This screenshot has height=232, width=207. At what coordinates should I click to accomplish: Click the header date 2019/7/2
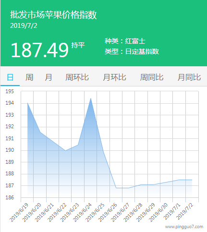(24, 25)
